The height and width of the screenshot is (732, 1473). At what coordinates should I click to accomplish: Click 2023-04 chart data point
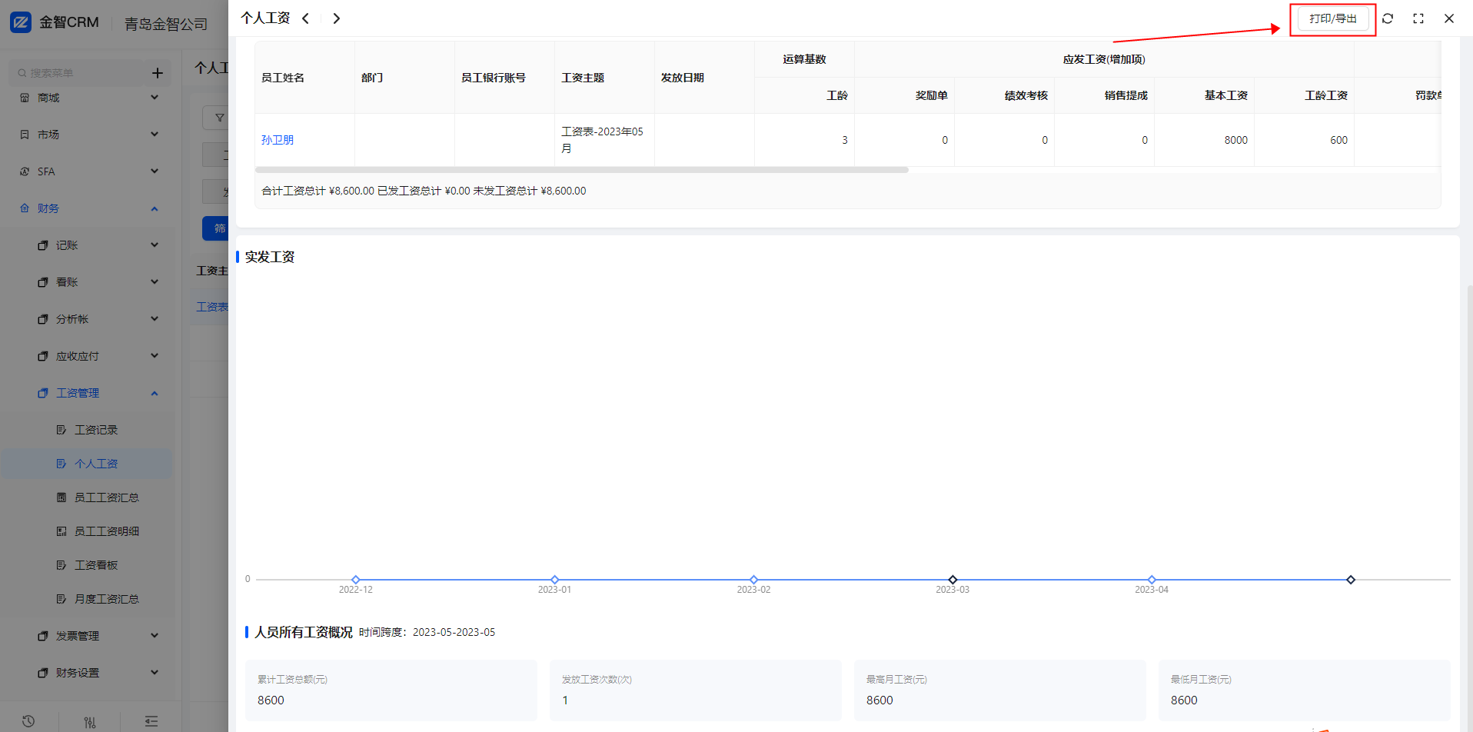1152,580
